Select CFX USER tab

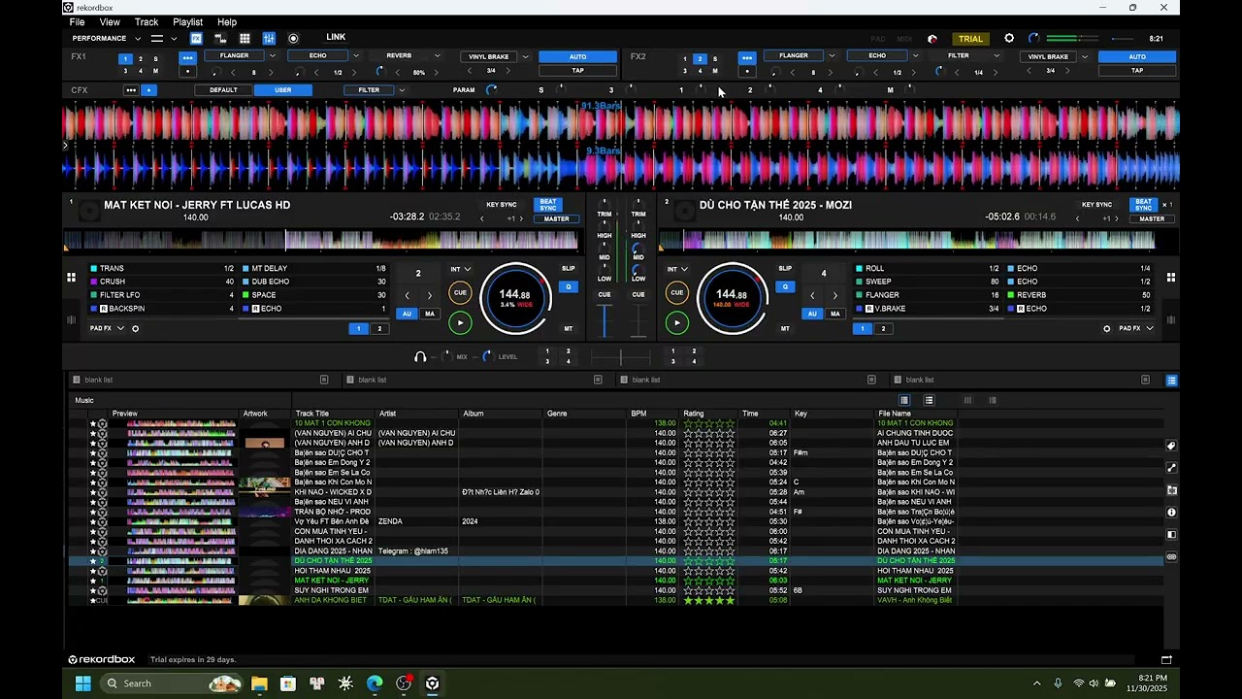[x=282, y=90]
